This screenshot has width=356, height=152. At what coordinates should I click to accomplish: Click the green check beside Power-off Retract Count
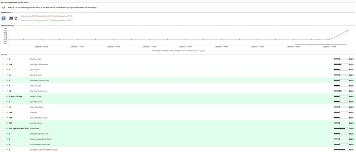7,118
